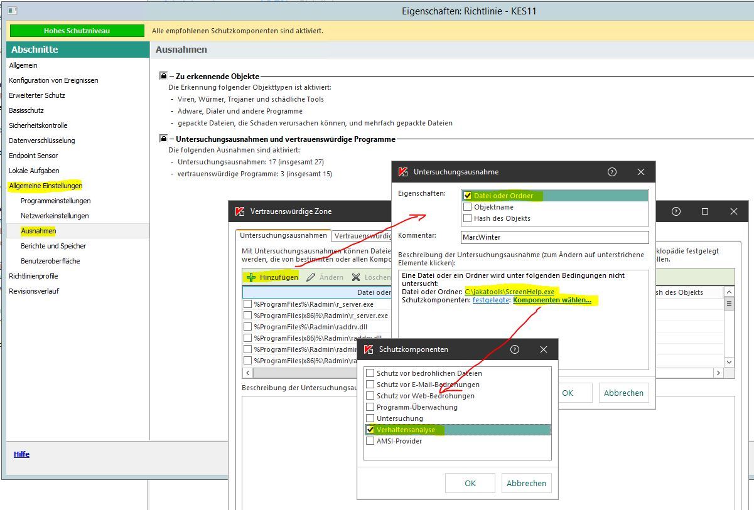754x510 pixels.
Task: Uncheck the Verhaltensanalyse checkbox
Action: tap(370, 430)
